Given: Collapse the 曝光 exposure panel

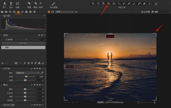Looking at the screenshot, I should [x=2, y=85].
